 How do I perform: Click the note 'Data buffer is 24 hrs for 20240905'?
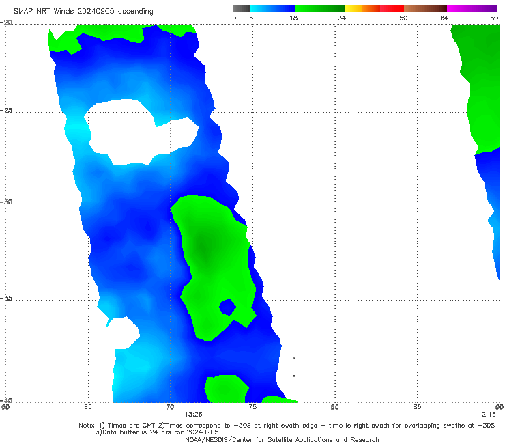(x=157, y=432)
